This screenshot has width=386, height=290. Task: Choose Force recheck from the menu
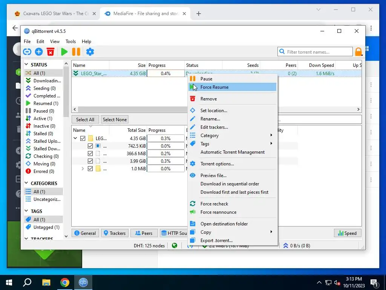point(232,204)
